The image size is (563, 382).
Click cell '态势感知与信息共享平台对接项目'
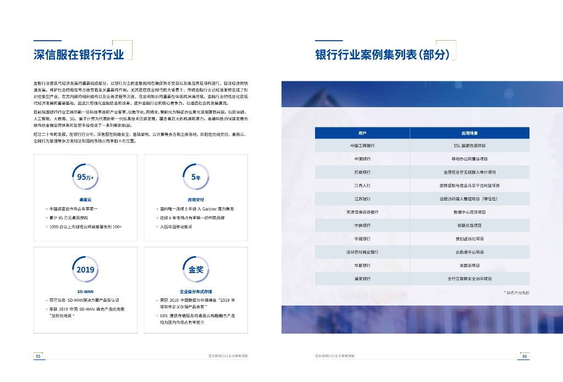click(x=470, y=186)
